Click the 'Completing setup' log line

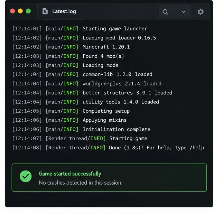pos(71,111)
